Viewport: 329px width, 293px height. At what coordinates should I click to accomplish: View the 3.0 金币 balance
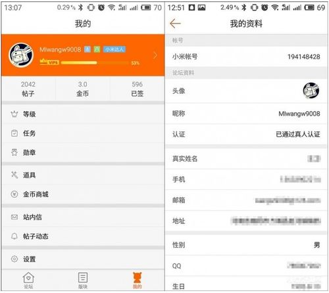click(83, 89)
